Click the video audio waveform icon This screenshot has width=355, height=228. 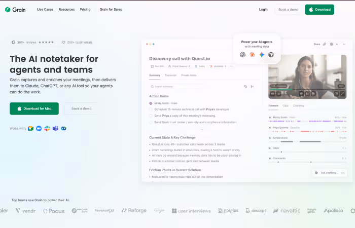coord(273,94)
